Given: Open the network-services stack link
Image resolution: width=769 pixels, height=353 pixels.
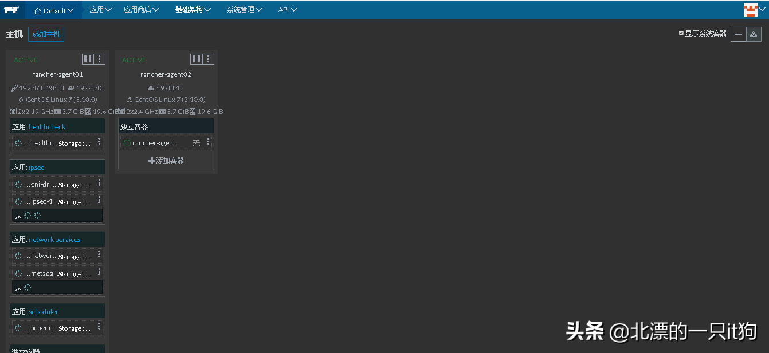Looking at the screenshot, I should click(x=54, y=240).
